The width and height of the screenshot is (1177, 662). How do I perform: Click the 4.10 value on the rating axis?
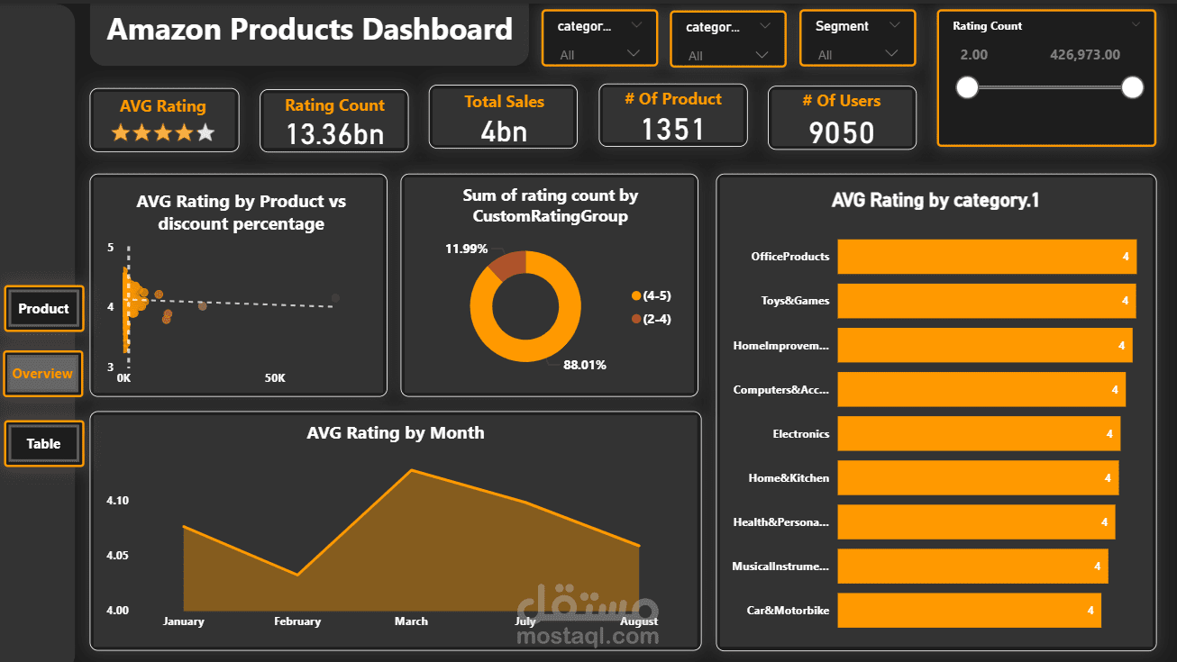[118, 501]
